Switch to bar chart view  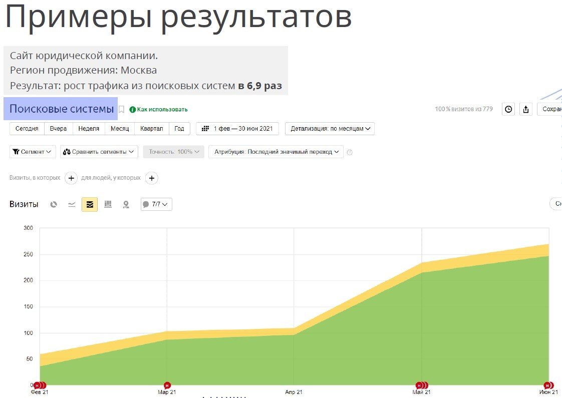pos(108,204)
